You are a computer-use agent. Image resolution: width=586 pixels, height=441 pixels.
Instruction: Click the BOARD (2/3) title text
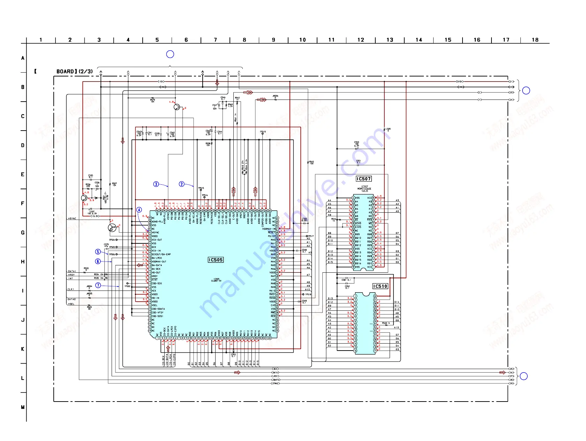pyautogui.click(x=75, y=72)
